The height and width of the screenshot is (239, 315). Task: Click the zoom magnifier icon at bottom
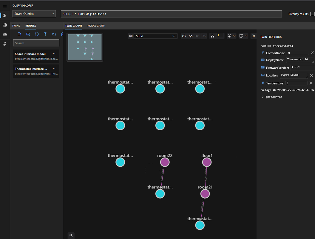pos(71,235)
